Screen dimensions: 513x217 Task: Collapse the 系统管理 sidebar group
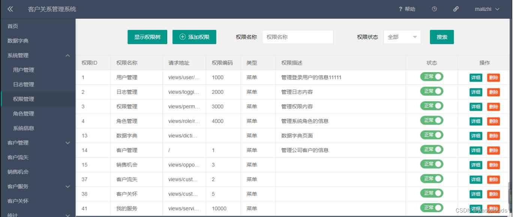[37, 55]
